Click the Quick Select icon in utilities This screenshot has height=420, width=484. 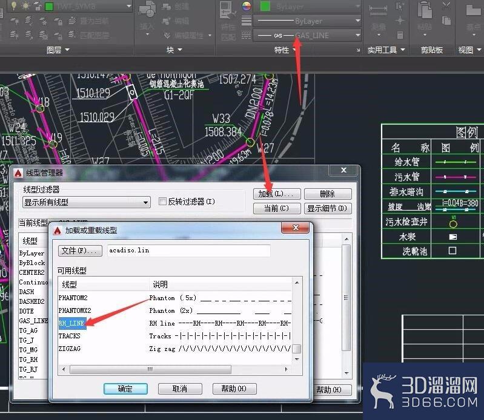pos(400,7)
